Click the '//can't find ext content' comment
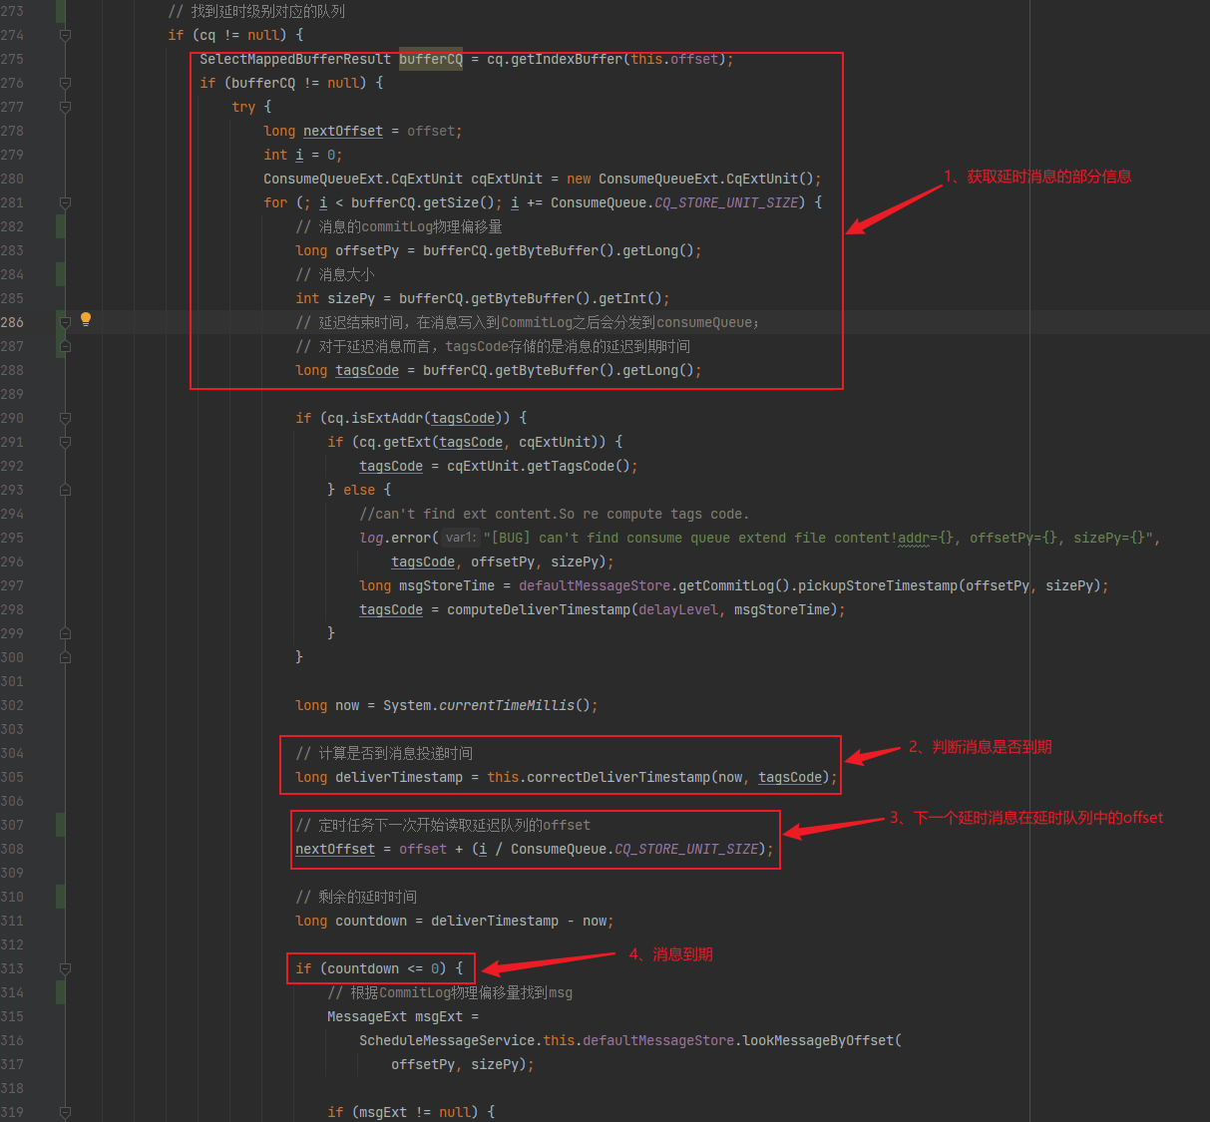The height and width of the screenshot is (1122, 1210). (x=554, y=514)
